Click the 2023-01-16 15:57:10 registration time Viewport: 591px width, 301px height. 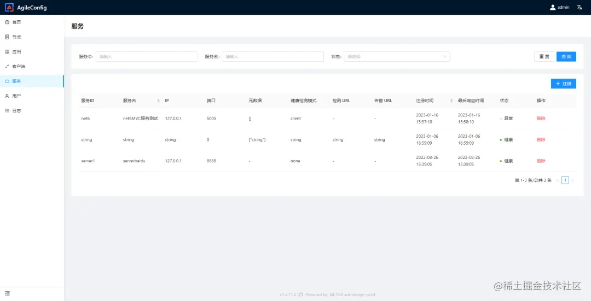point(427,118)
